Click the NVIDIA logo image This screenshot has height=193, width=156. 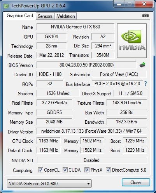132,40
